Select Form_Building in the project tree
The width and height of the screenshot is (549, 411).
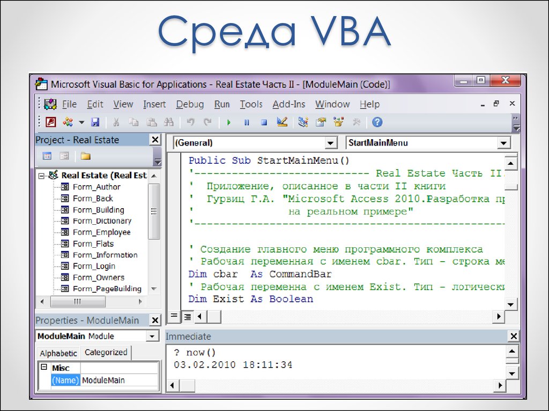(x=99, y=210)
